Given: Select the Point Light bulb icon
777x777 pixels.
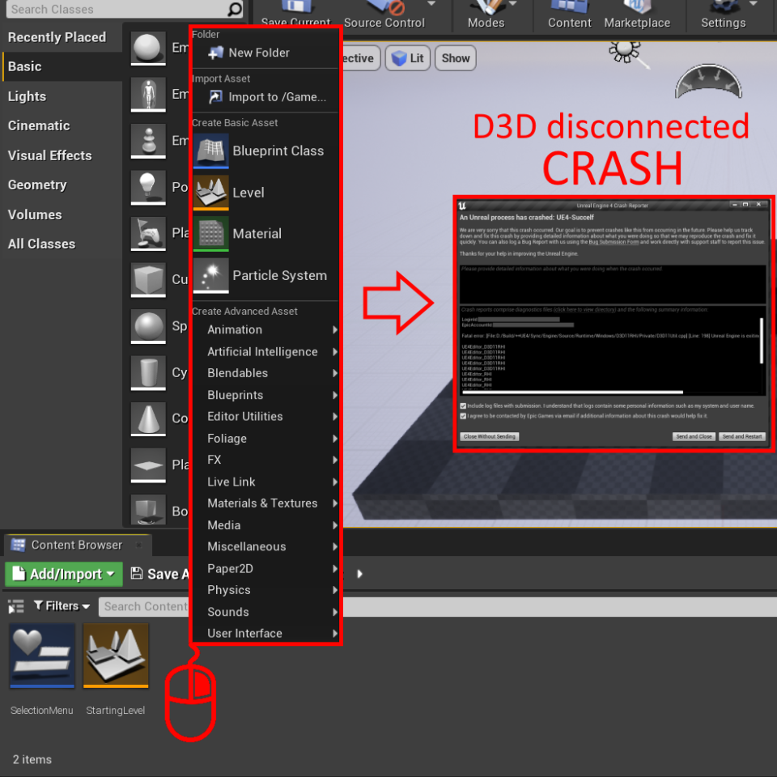Looking at the screenshot, I should tap(148, 187).
